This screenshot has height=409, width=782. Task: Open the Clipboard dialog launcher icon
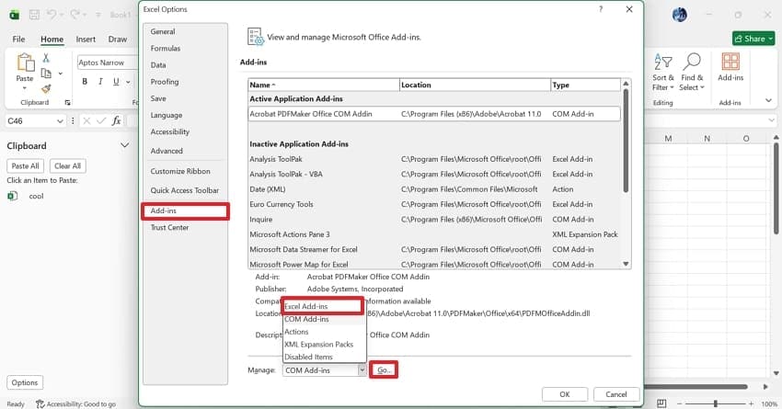pos(67,103)
